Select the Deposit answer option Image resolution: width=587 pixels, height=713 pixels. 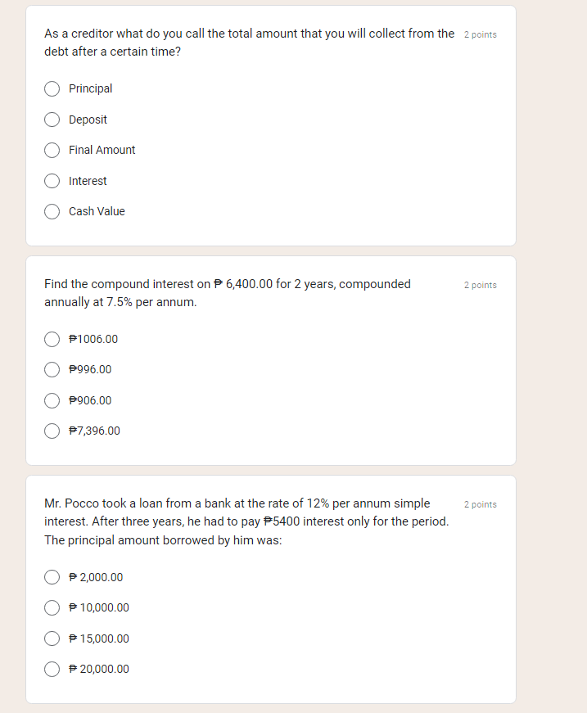tap(52, 120)
